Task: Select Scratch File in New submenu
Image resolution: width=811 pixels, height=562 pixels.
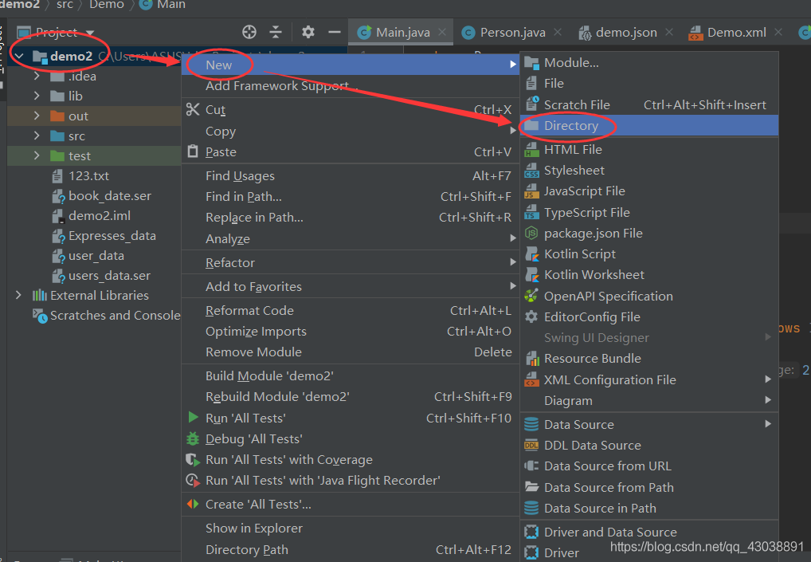Action: pos(649,104)
